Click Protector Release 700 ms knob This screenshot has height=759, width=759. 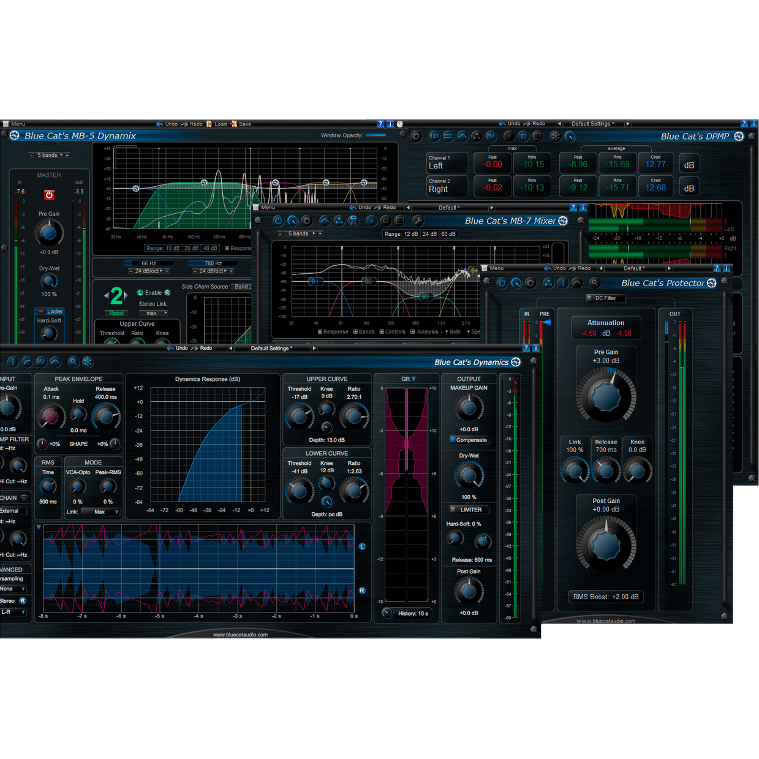(606, 470)
